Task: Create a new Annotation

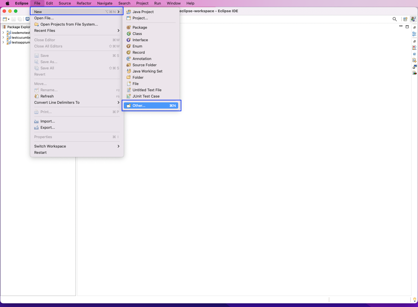Action: point(152,59)
